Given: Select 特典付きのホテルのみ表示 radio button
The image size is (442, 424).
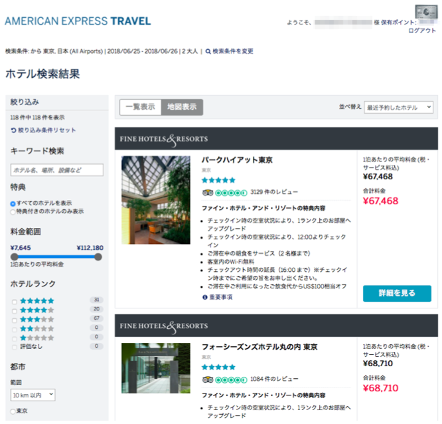Looking at the screenshot, I should [13, 212].
